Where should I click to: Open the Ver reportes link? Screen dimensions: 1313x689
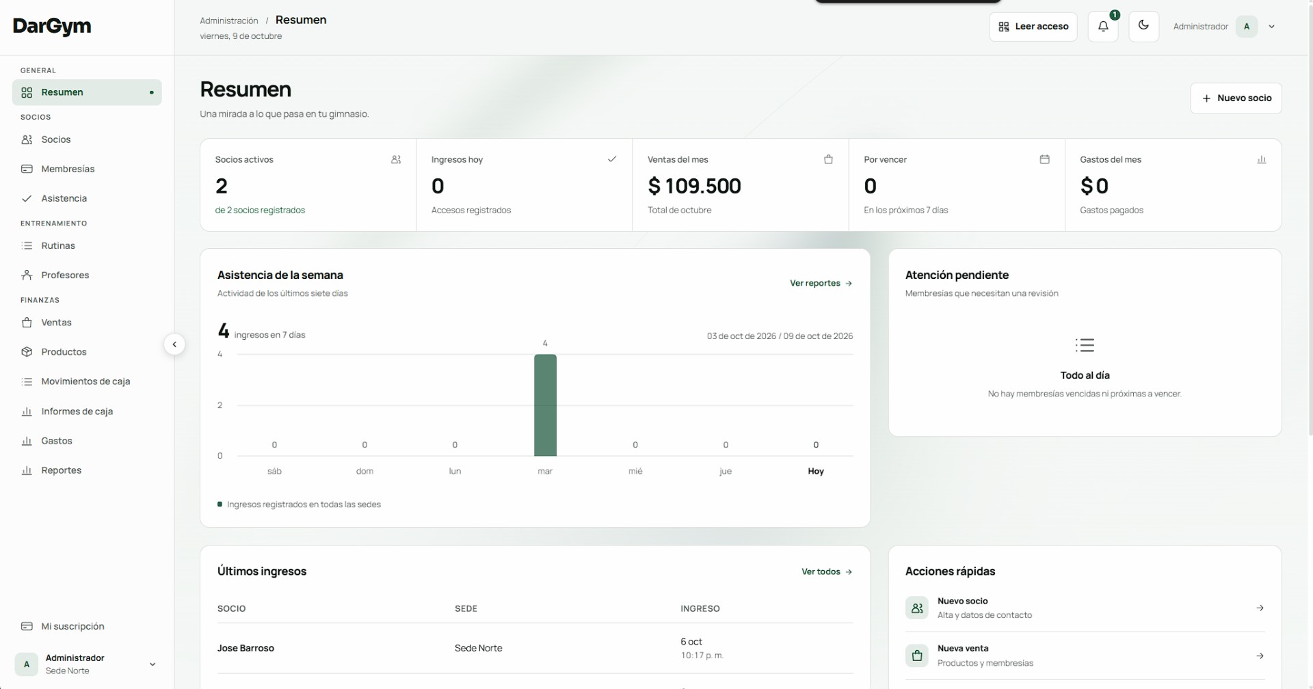(x=821, y=283)
